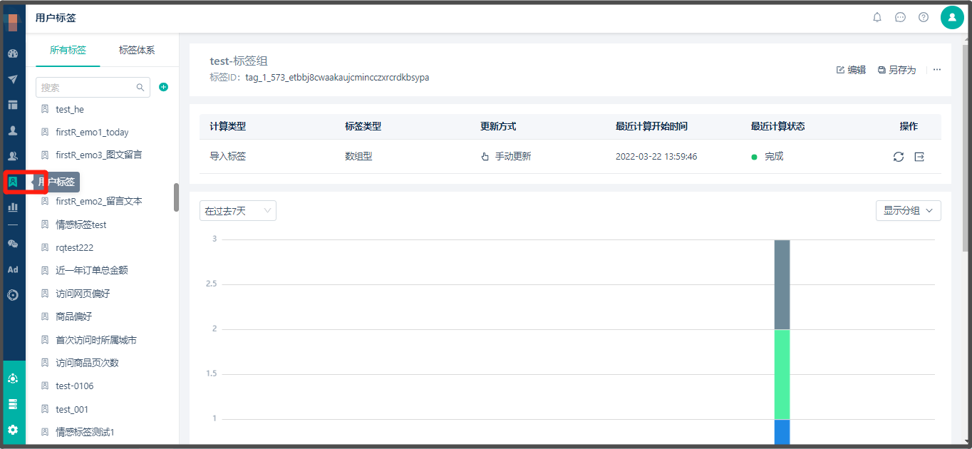Click the 数组型 tag type cell
The image size is (972, 449).
[358, 157]
